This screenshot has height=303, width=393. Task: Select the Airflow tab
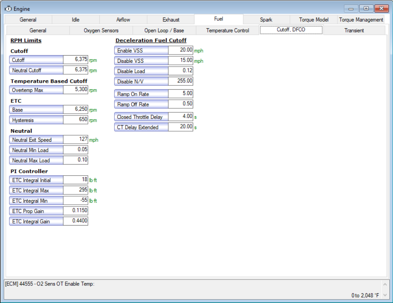(123, 20)
